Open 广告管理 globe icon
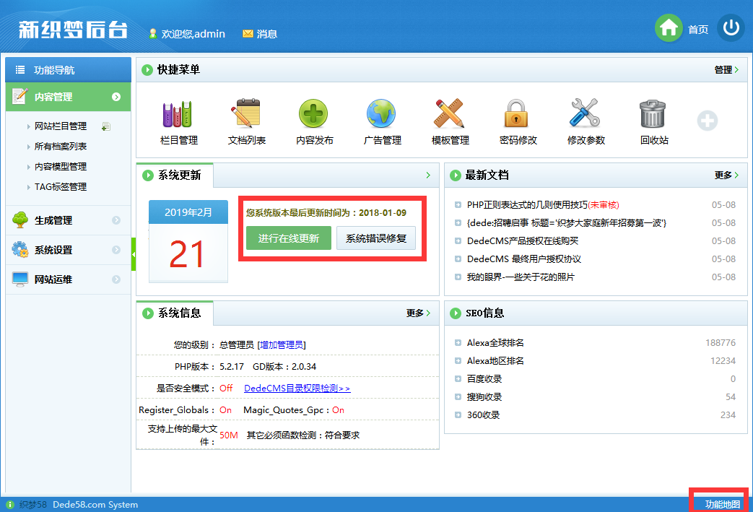 [382, 115]
